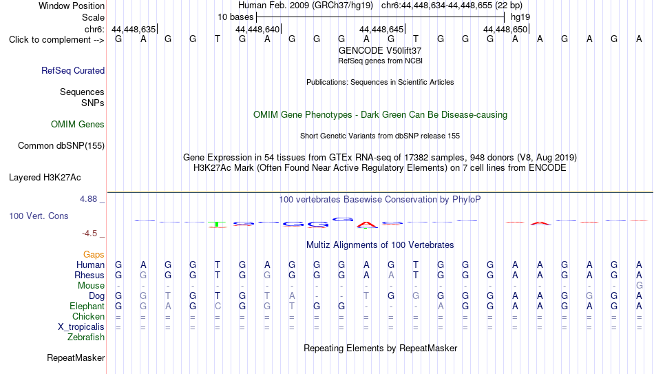Click the Gaps row label
654x374 pixels.
point(94,255)
